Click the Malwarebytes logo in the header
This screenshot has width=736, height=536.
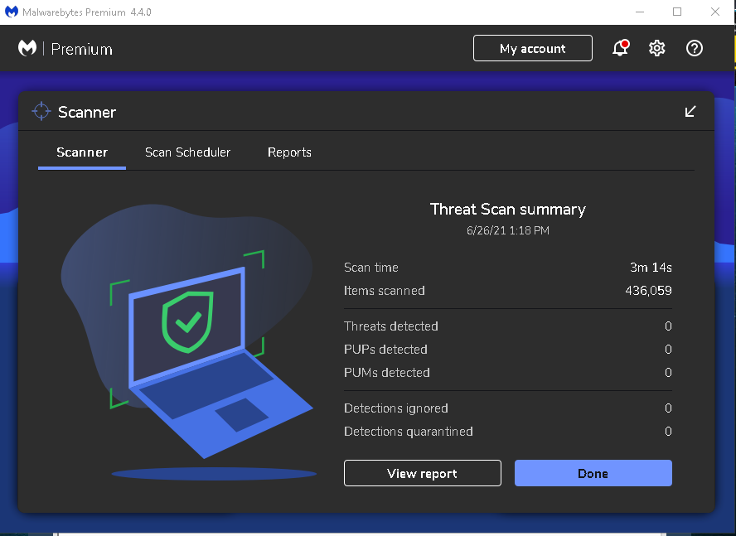27,48
